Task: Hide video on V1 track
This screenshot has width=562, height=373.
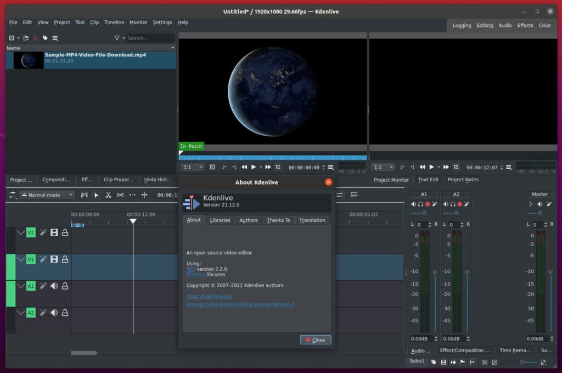Action: (54, 259)
